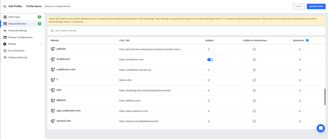The height and width of the screenshot is (139, 328).
Task: Click the dynavil.com website name
Action: (64, 121)
